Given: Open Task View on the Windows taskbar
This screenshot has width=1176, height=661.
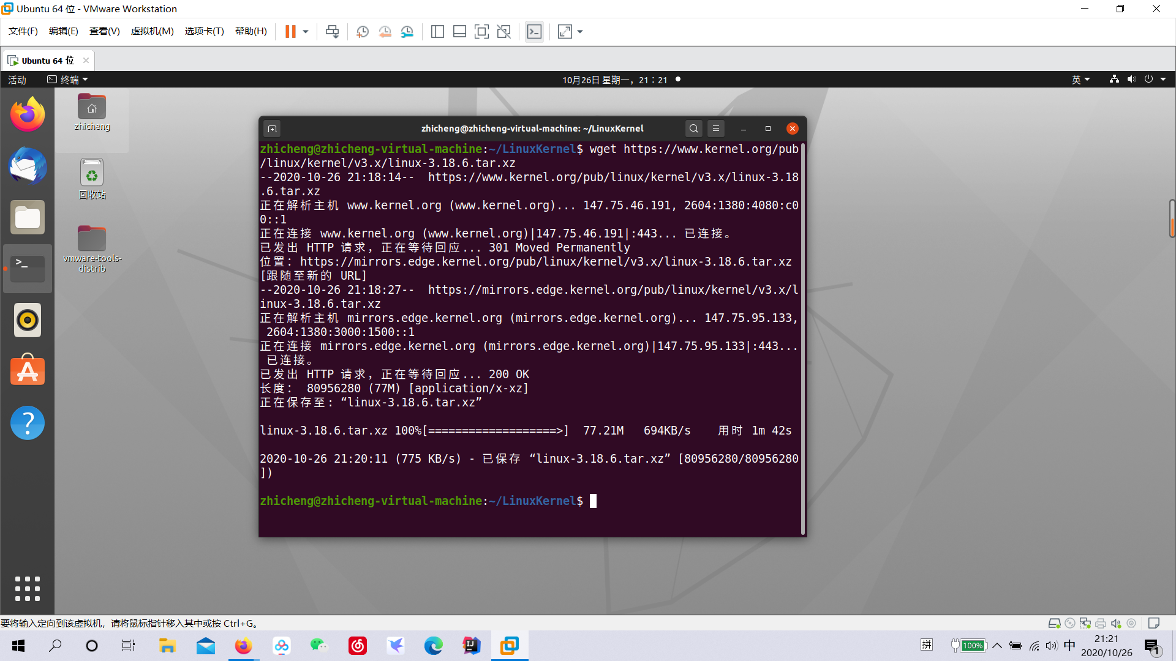Looking at the screenshot, I should [128, 646].
